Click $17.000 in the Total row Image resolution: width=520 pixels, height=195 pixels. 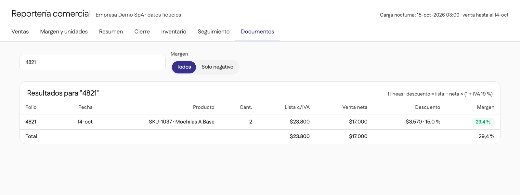pos(358,136)
